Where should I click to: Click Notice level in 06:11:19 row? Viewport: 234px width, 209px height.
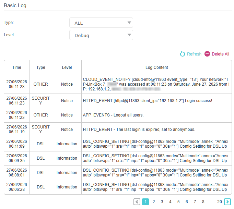coord(67,130)
